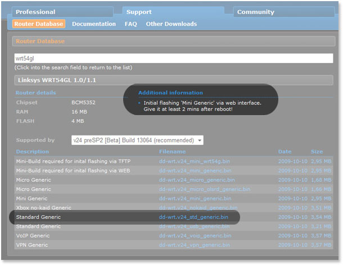Click the Additional information heading
The height and width of the screenshot is (265, 343).
click(x=170, y=93)
